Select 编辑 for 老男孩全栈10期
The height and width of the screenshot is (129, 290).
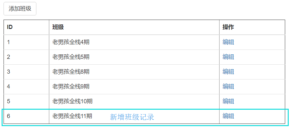point(228,101)
